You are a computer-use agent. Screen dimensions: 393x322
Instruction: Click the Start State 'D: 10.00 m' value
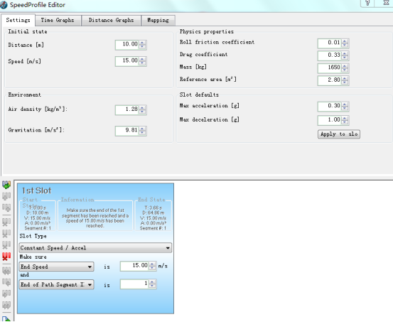point(38,213)
